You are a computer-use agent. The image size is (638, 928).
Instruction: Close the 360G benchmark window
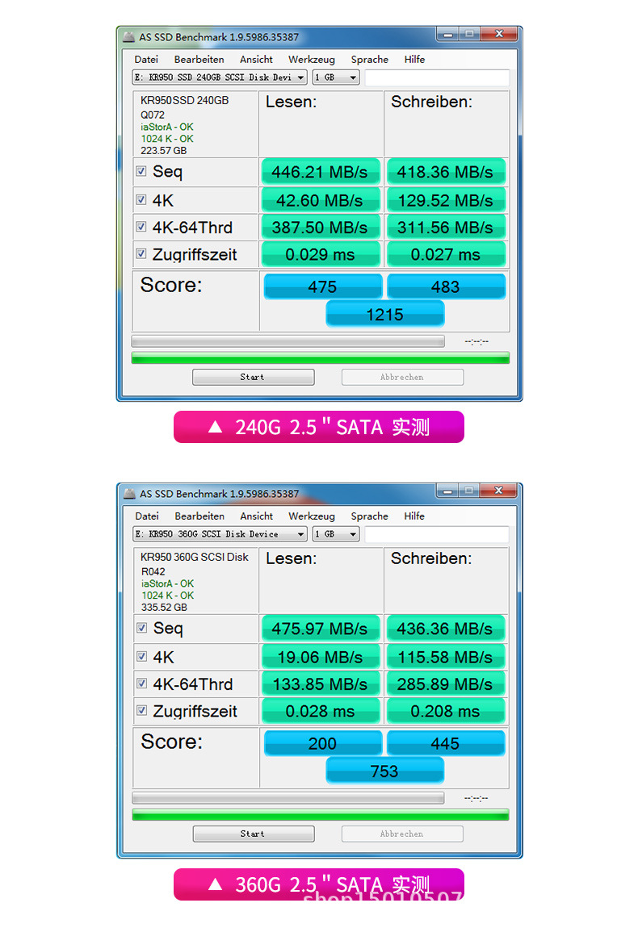pyautogui.click(x=499, y=491)
